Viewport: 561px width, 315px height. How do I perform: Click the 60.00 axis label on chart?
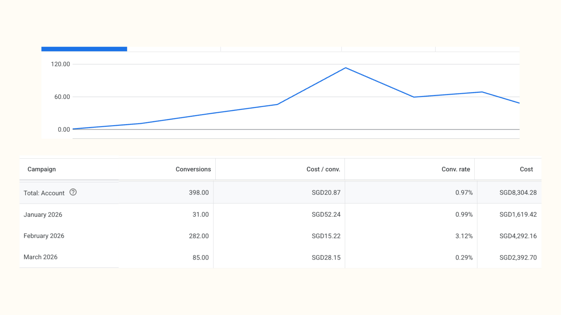tap(62, 97)
